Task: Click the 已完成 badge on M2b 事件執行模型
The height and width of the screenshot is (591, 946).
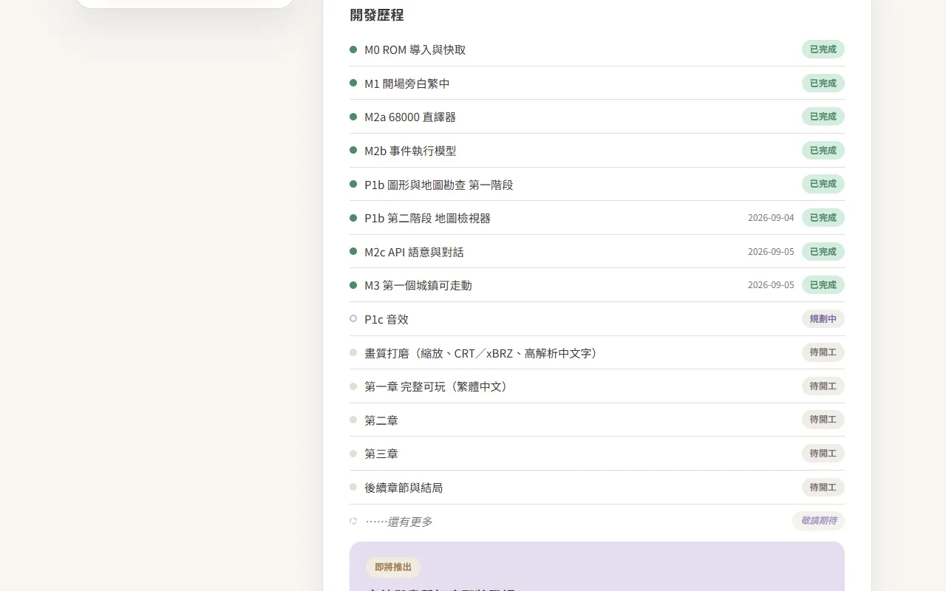Action: [823, 151]
